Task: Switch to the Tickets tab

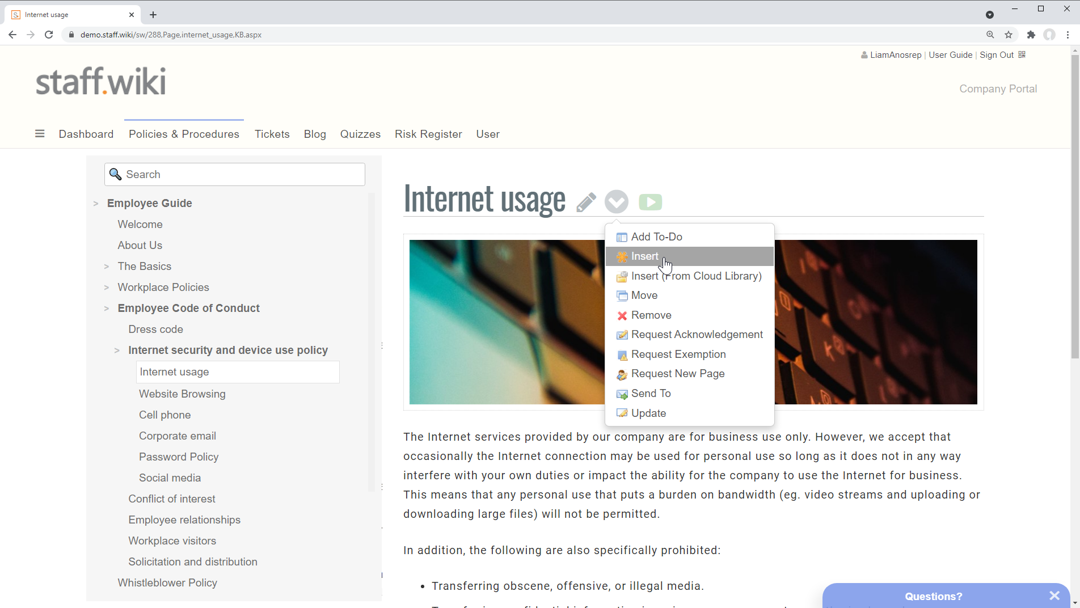Action: pyautogui.click(x=272, y=134)
